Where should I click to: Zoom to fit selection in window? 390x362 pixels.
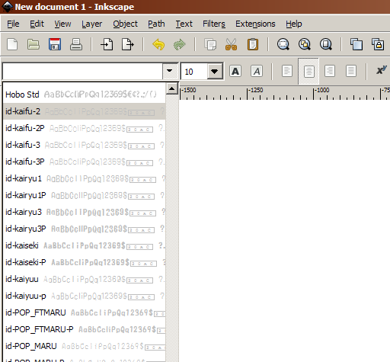(x=283, y=44)
